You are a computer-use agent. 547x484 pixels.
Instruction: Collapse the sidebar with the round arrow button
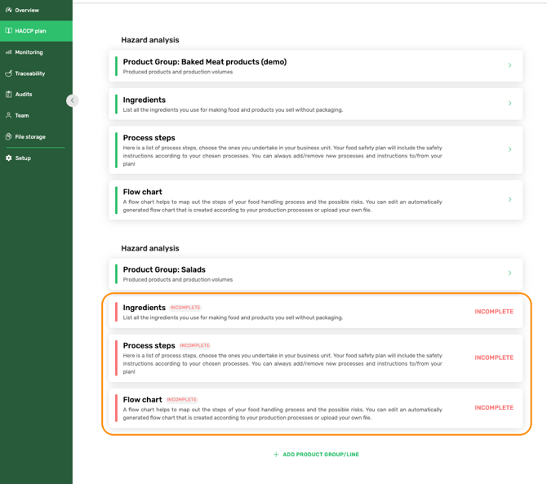(72, 100)
